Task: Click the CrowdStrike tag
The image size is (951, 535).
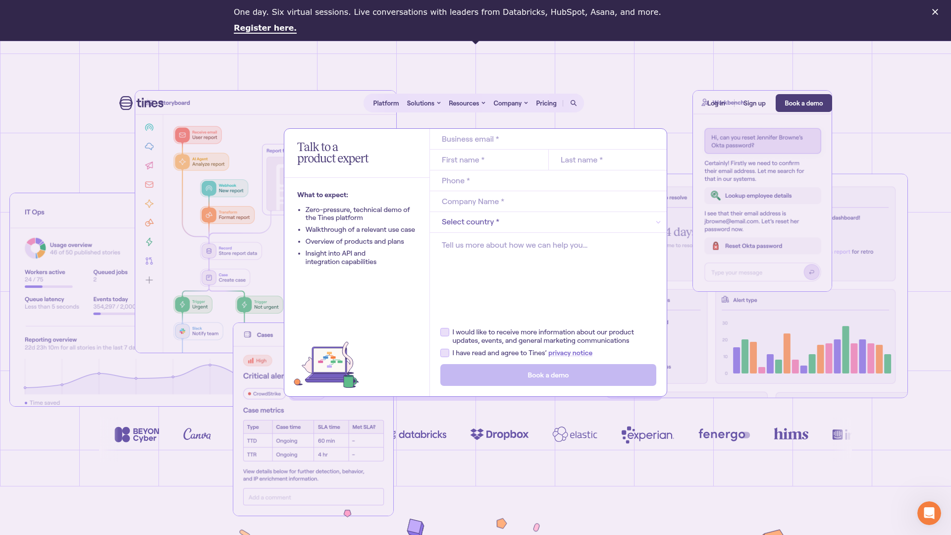Action: pos(264,394)
